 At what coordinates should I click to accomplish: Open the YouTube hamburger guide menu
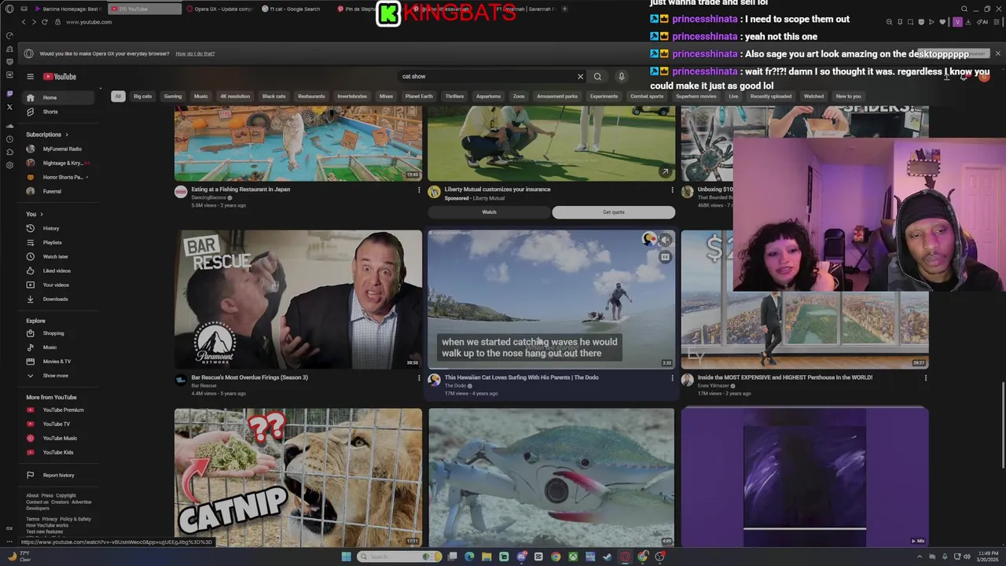(30, 76)
